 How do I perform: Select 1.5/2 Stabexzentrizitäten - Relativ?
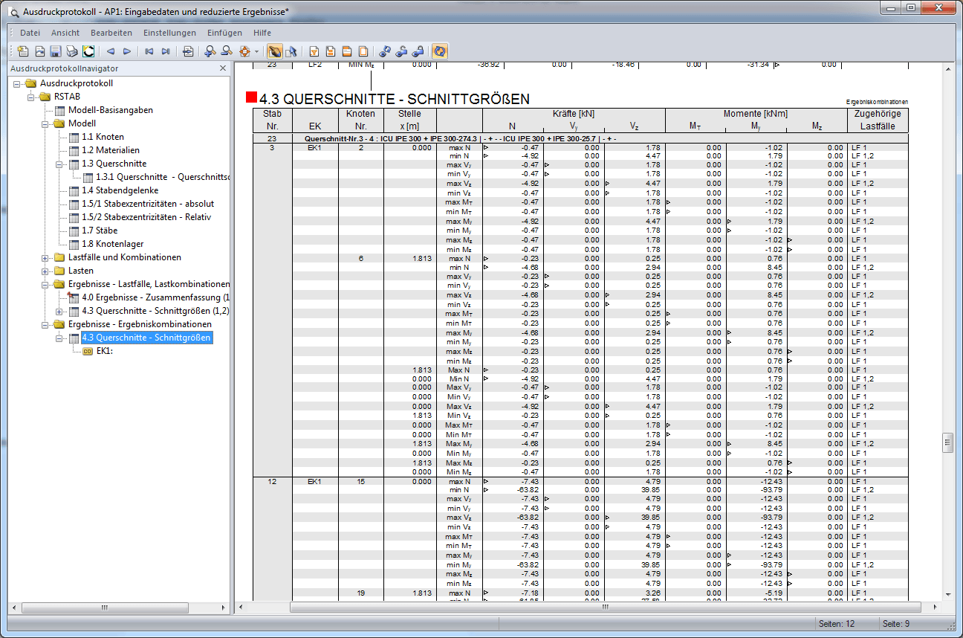(x=146, y=217)
